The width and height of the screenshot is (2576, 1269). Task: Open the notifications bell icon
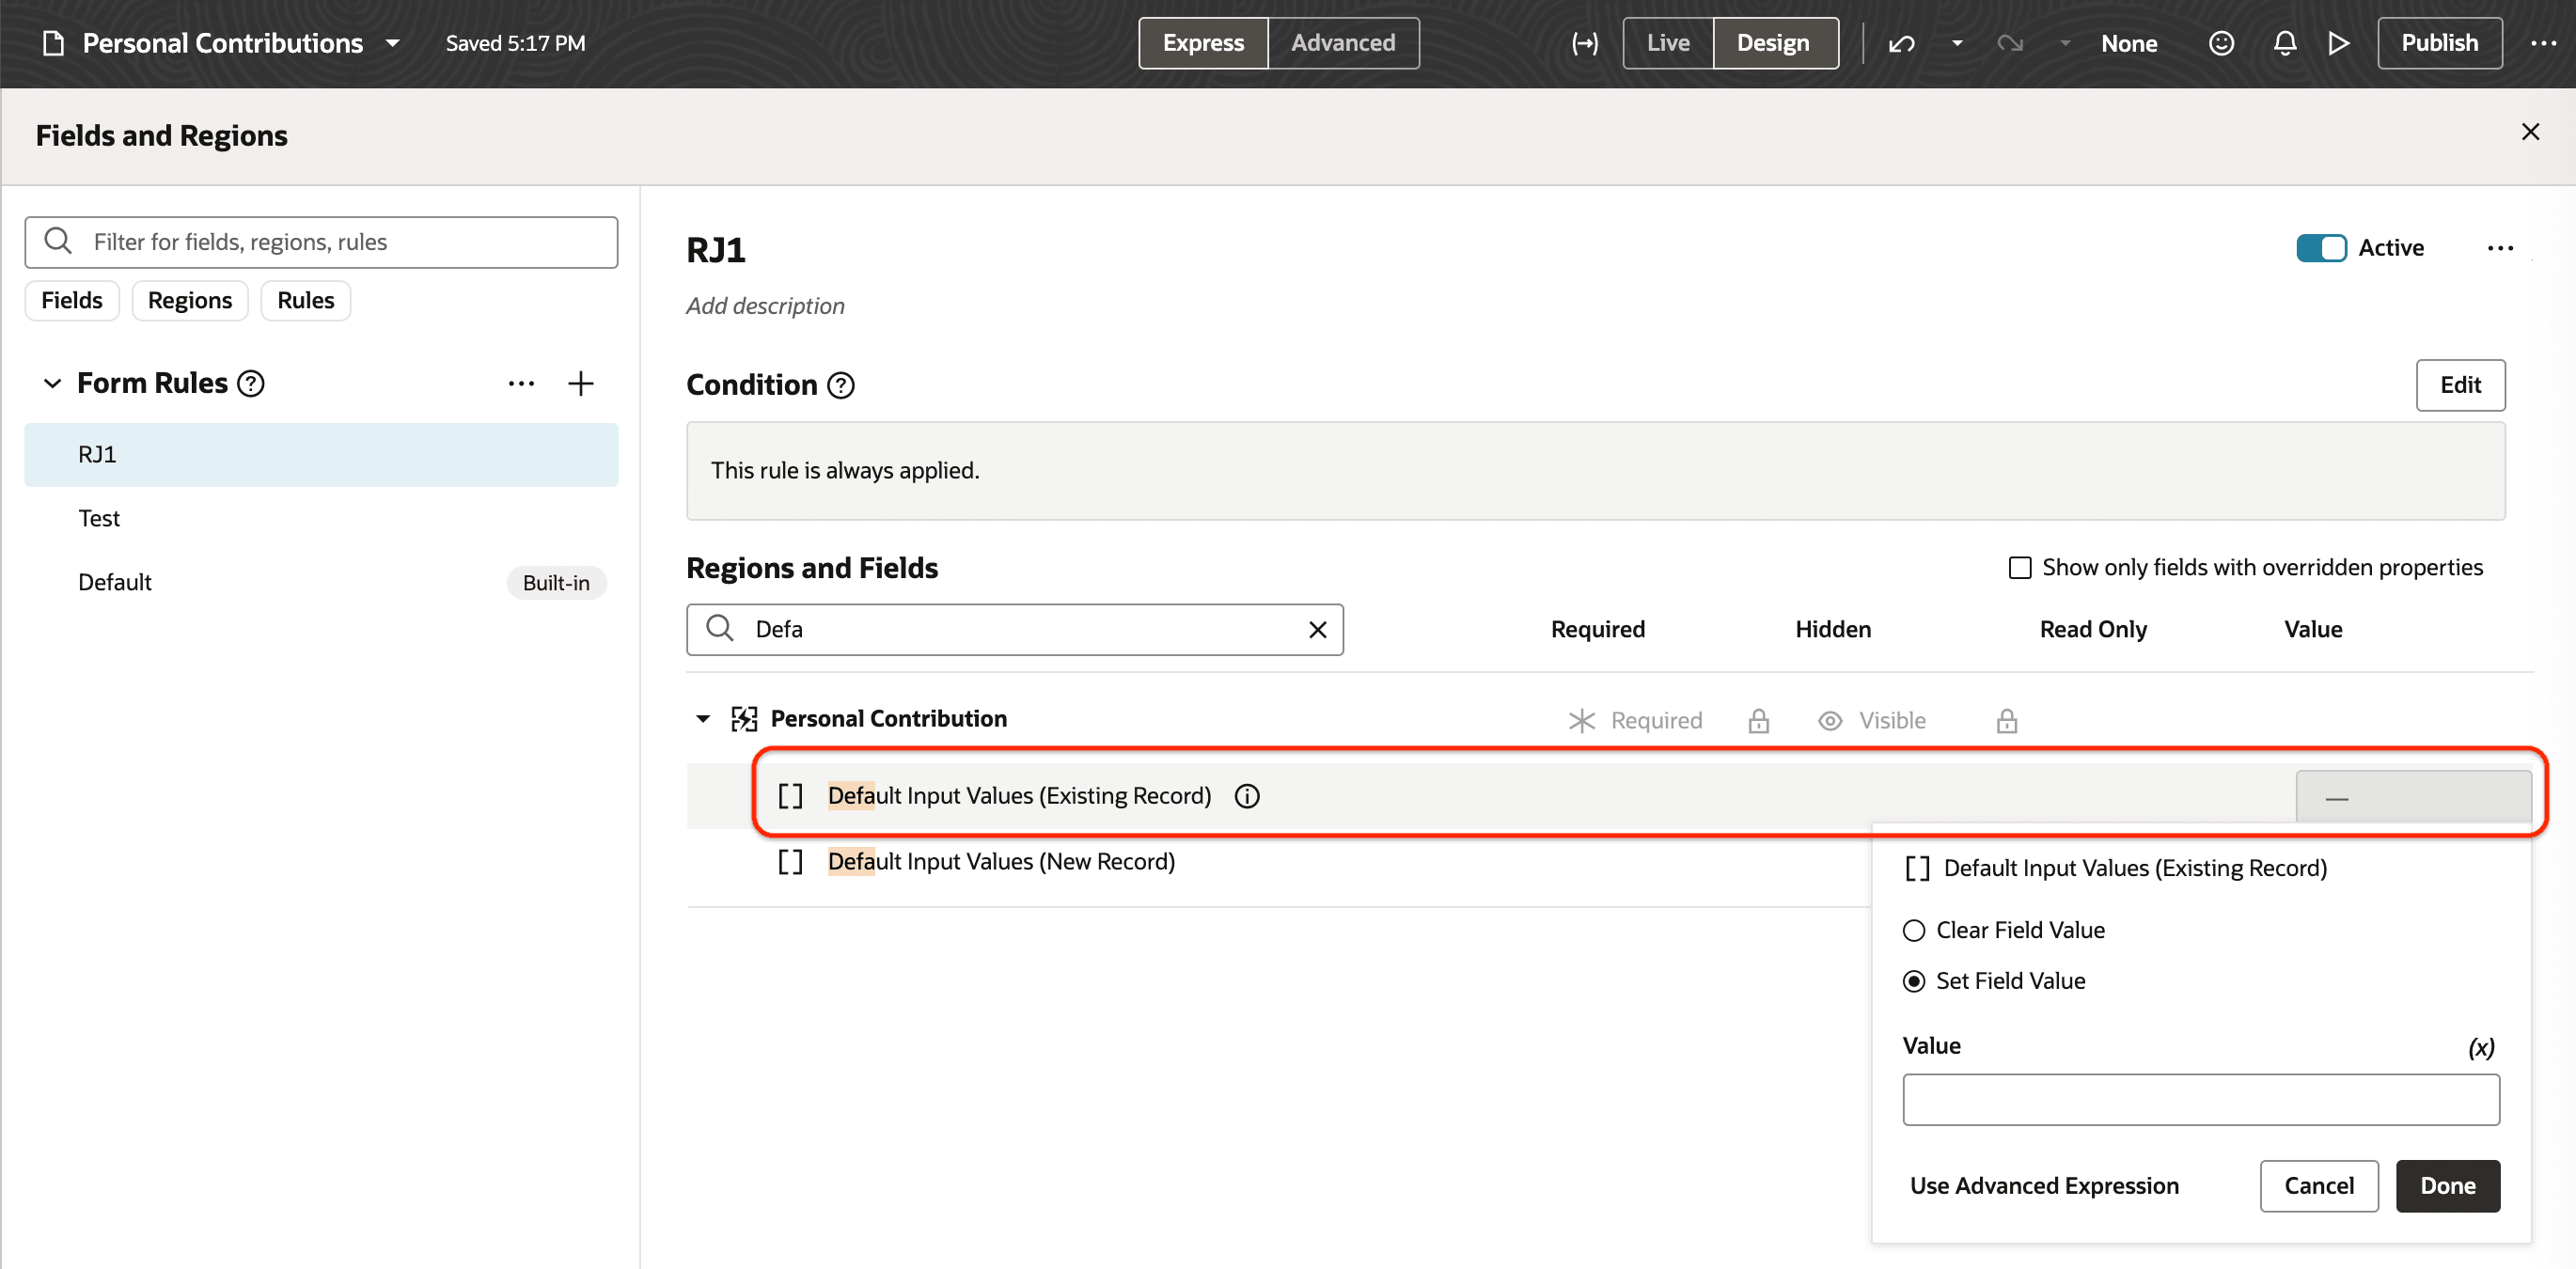2284,43
